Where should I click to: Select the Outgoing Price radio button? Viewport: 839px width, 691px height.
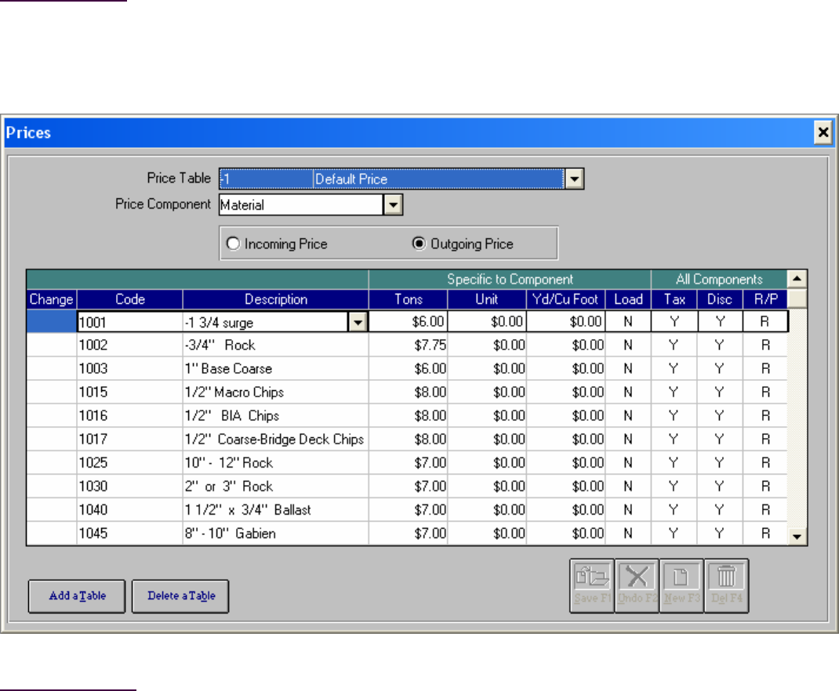419,244
